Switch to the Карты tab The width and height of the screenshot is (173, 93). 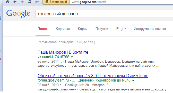(83, 29)
